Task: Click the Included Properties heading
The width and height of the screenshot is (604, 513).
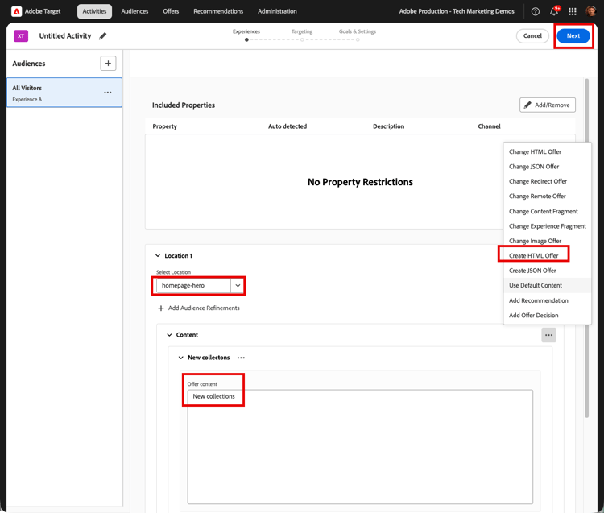Action: [x=184, y=105]
